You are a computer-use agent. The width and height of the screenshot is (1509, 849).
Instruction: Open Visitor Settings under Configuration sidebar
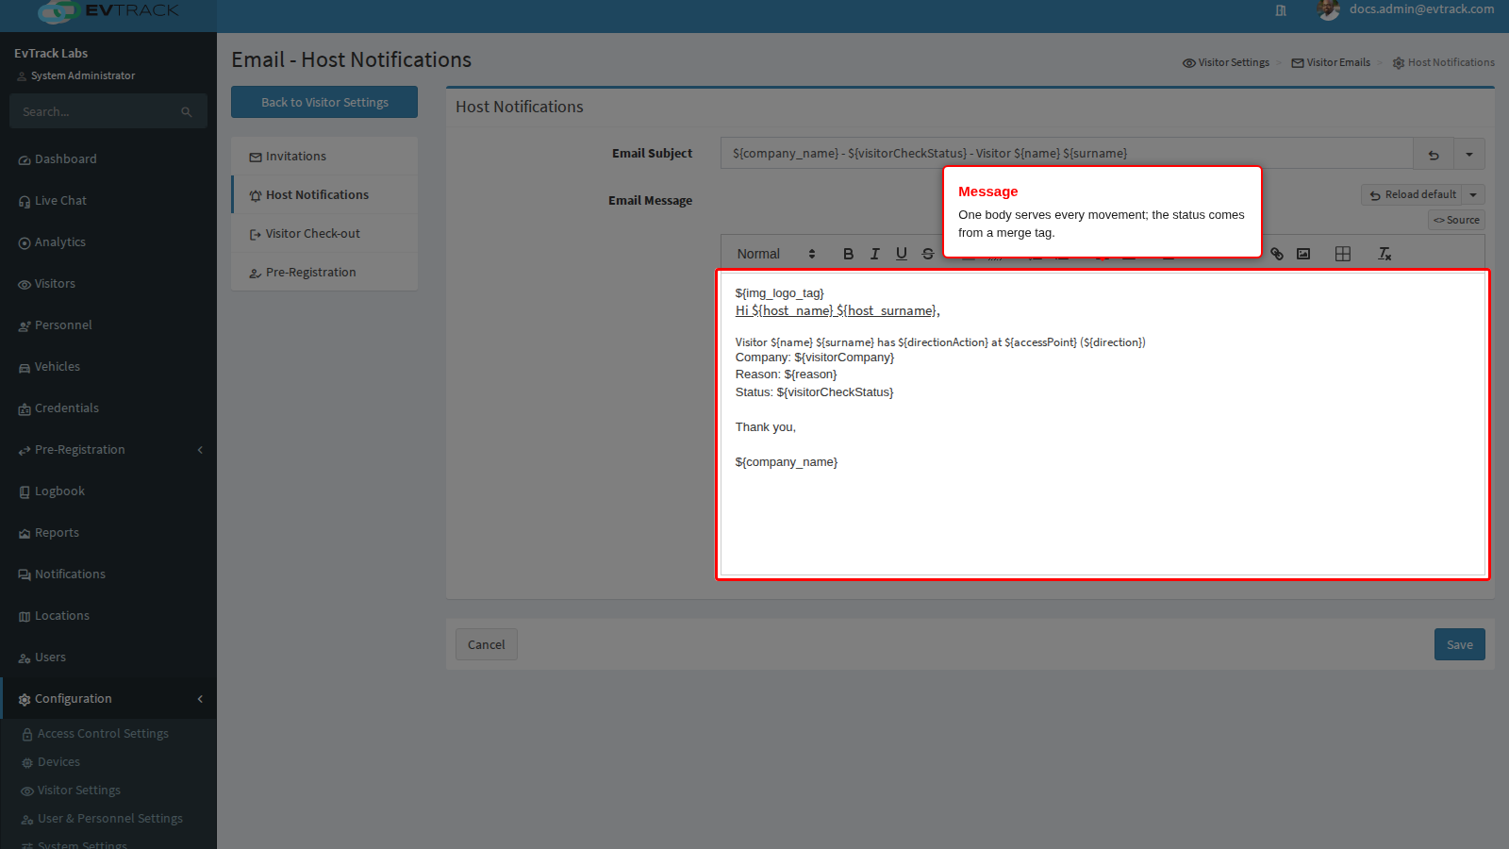tap(108, 791)
